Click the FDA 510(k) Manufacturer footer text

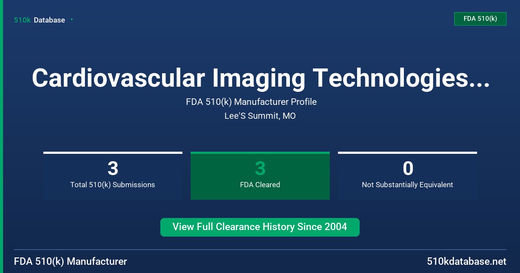[x=71, y=261]
